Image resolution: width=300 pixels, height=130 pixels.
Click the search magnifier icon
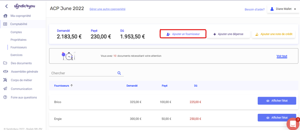click(x=119, y=73)
